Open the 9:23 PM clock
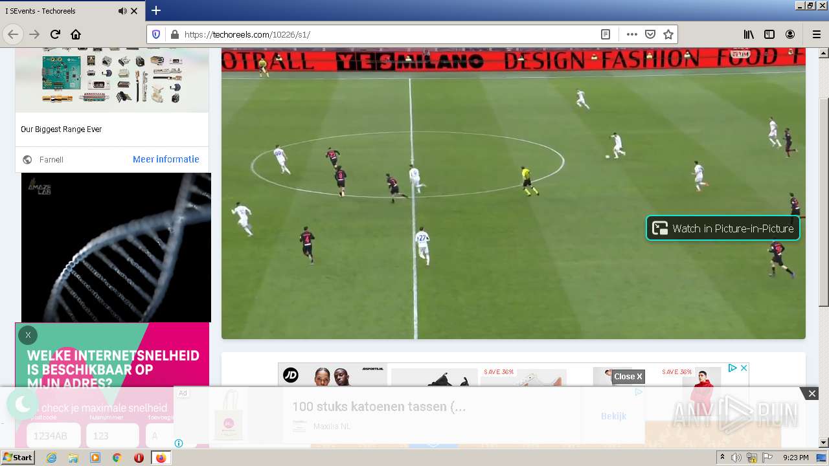This screenshot has width=829, height=466. click(796, 458)
